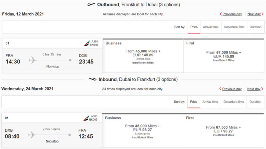Open Non-stop details for inbound flight
Viewport: 266px width, 149px height.
52,141
